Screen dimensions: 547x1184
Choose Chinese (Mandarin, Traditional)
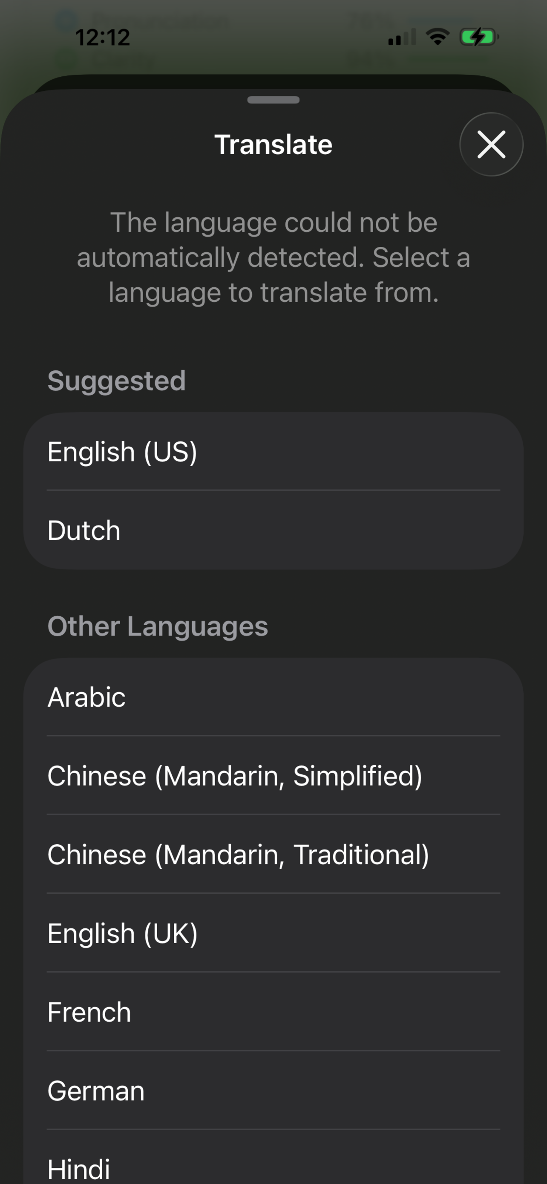(x=239, y=854)
